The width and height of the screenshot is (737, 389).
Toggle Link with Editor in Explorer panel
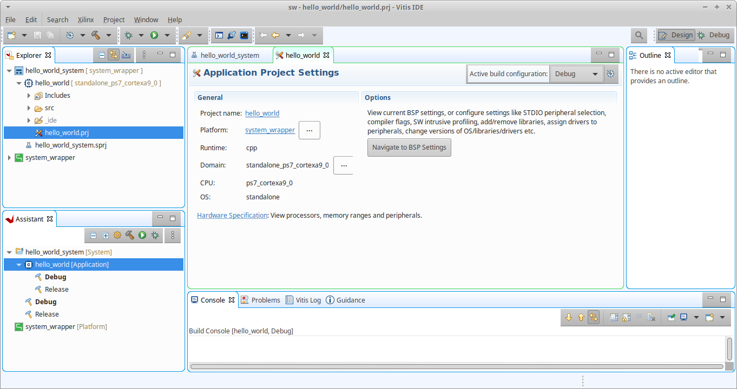(x=114, y=55)
